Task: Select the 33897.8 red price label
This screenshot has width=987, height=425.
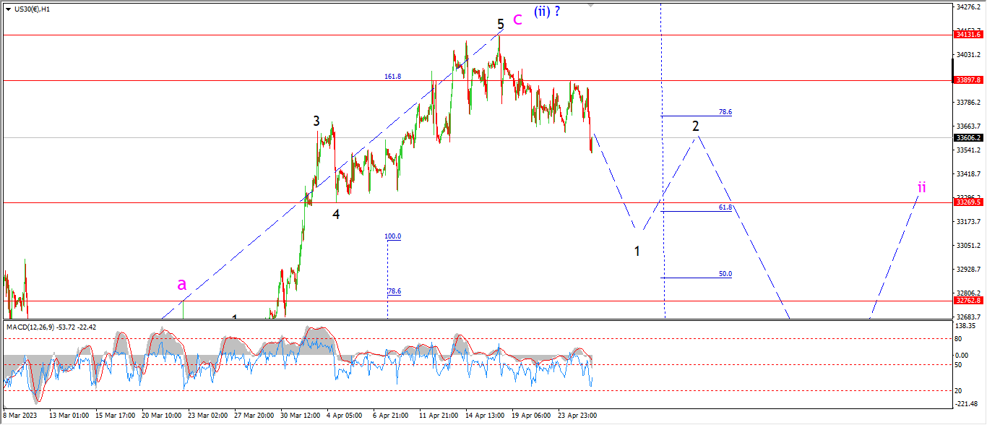Action: tap(968, 80)
